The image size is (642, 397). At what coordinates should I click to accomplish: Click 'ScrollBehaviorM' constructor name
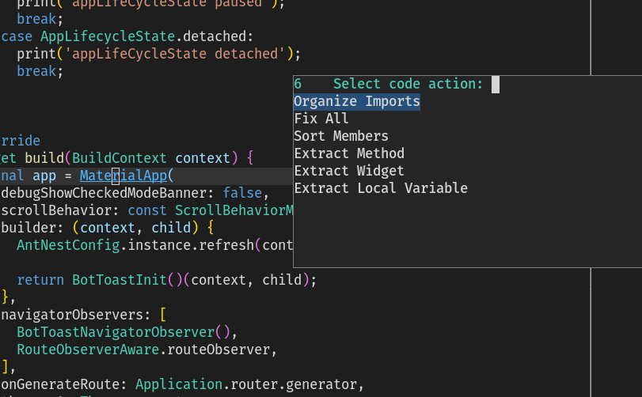point(234,210)
